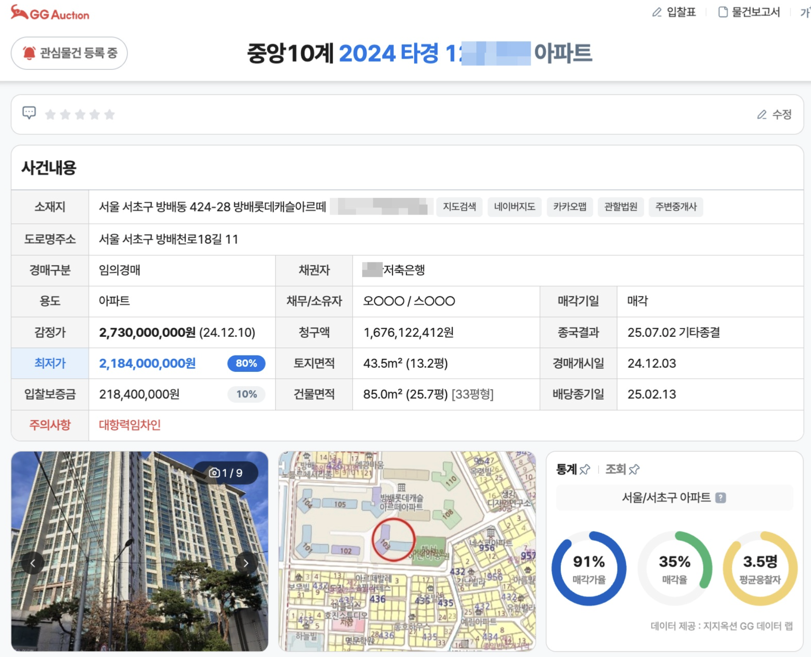The height and width of the screenshot is (657, 811).
Task: Click the 25.07.02 기타종결 result
Action: [x=674, y=332]
